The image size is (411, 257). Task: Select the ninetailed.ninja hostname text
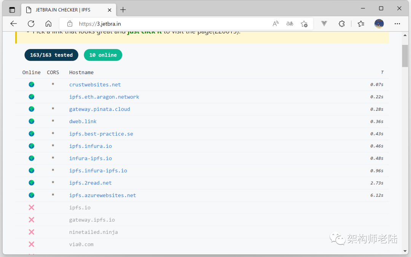point(93,232)
